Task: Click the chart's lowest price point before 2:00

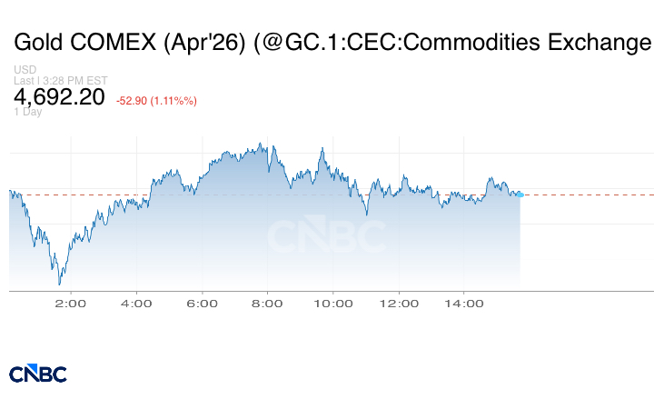Action: pos(59,284)
